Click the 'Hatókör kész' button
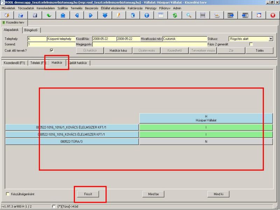Image resolution: width=280 pixels, height=210 pixels. pyautogui.click(x=118, y=50)
